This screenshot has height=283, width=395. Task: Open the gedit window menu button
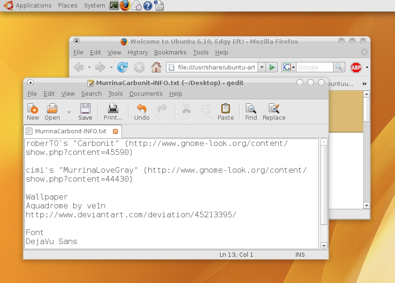coord(30,83)
